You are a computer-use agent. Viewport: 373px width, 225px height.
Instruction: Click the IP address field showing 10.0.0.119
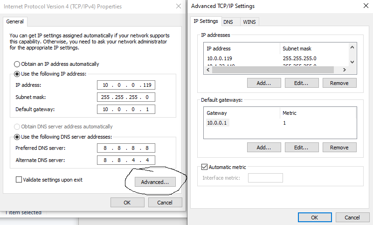[x=126, y=85]
